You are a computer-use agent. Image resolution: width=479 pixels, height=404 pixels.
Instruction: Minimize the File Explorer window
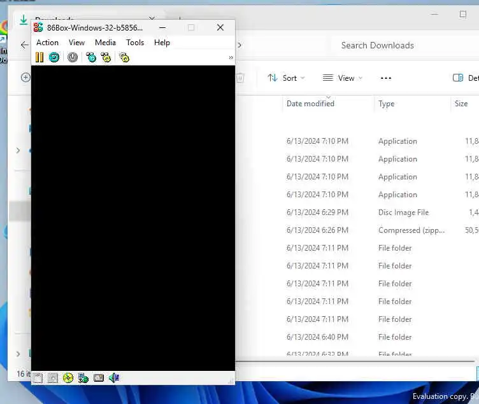(x=434, y=15)
